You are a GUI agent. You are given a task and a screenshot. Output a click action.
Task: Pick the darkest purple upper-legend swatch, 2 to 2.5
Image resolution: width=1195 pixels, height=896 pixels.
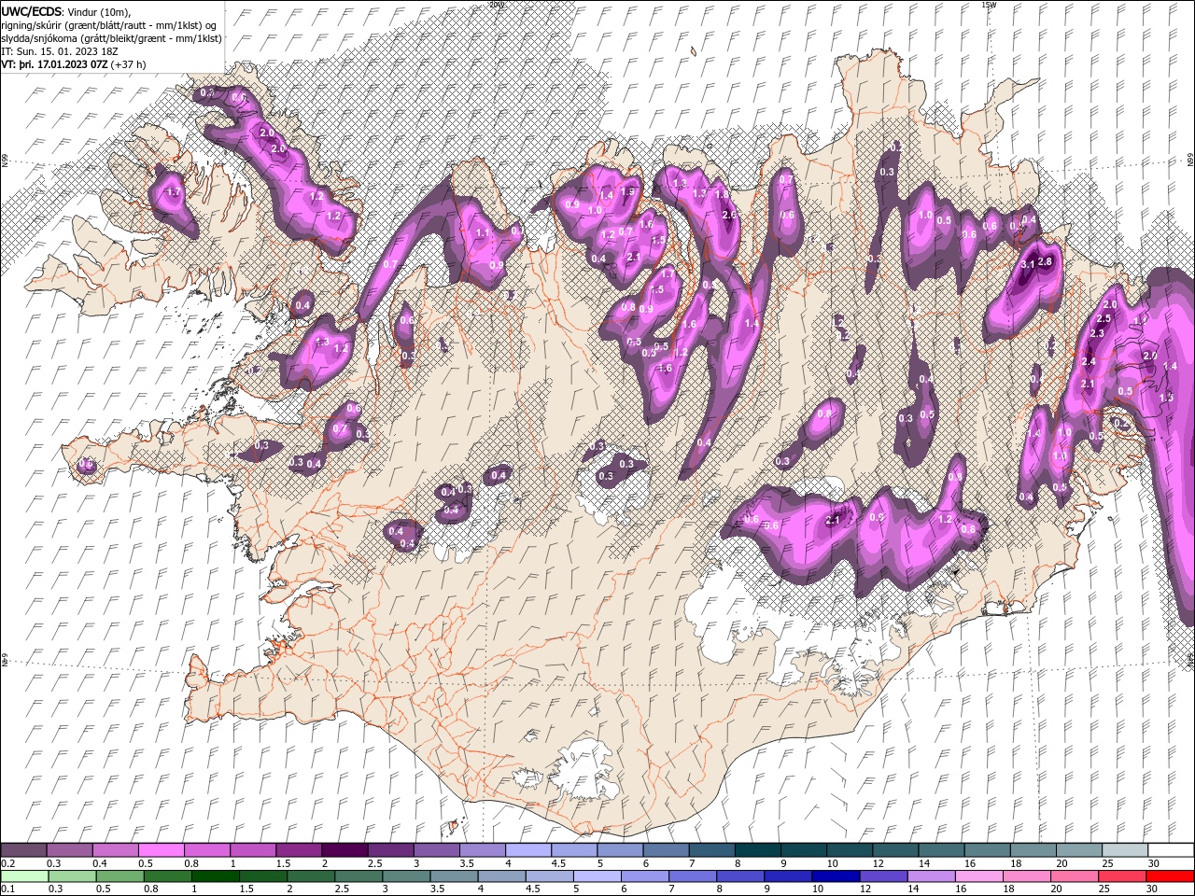tap(344, 850)
